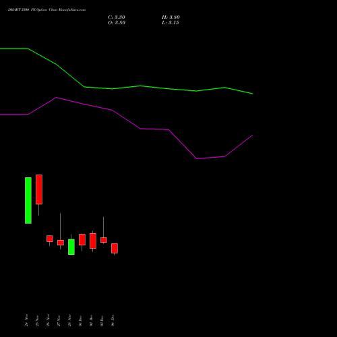Select the 28 Nov date label
Image resolution: width=337 pixels, height=337 pixels.
pos(69,320)
